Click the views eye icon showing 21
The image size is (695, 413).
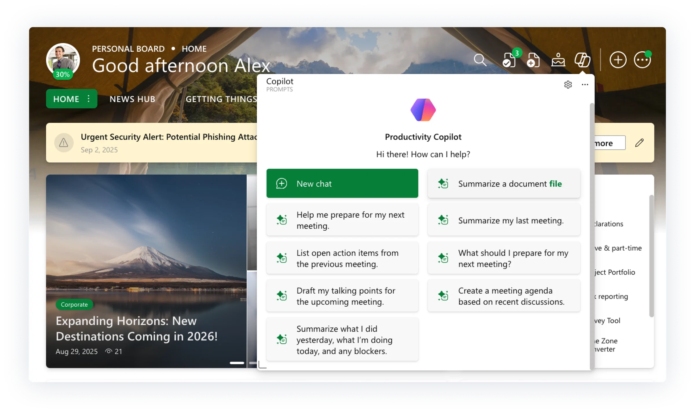(109, 351)
